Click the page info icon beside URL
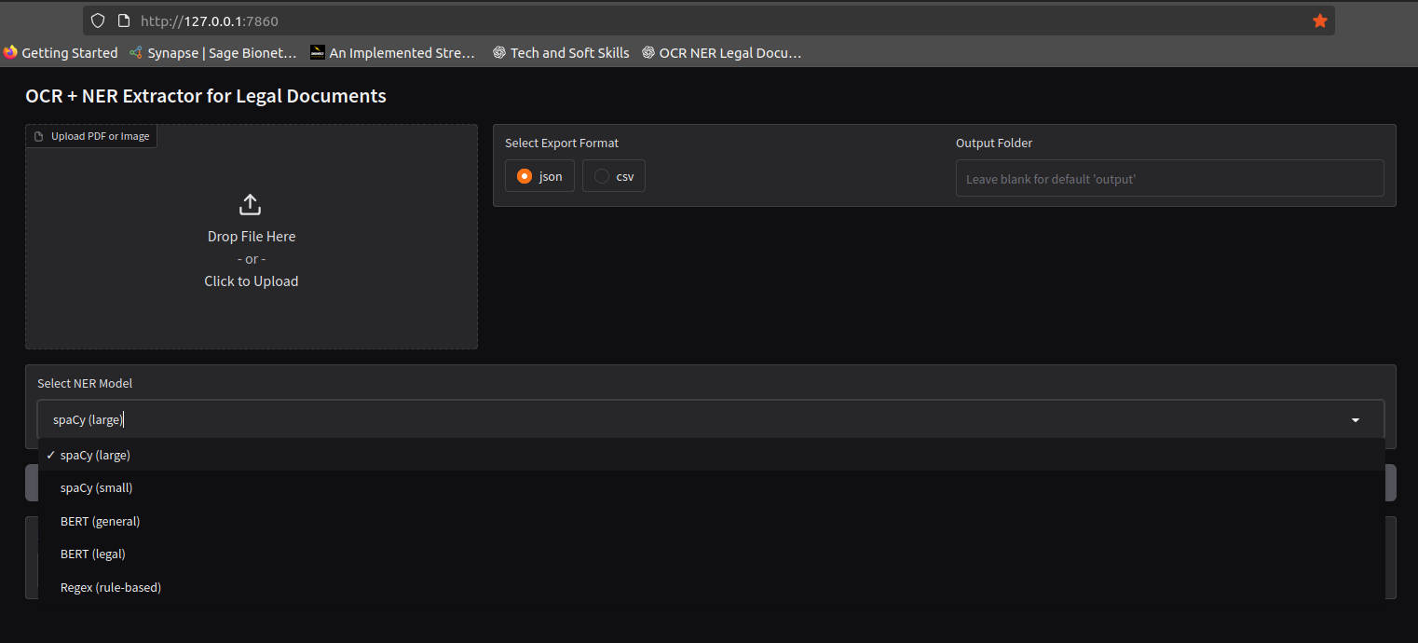1418x643 pixels. point(123,21)
